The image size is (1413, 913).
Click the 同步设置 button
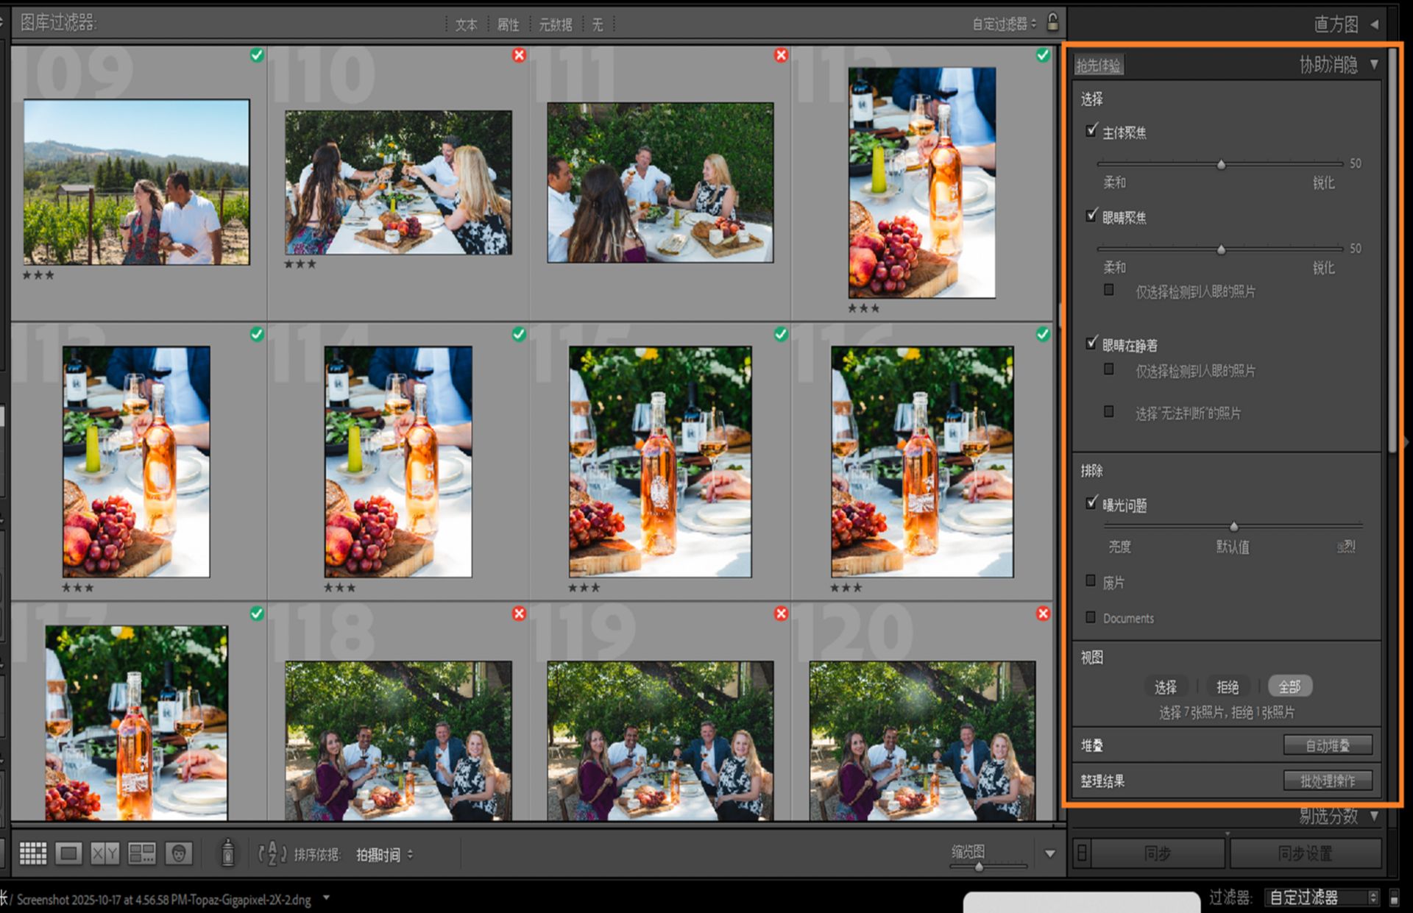click(x=1305, y=853)
